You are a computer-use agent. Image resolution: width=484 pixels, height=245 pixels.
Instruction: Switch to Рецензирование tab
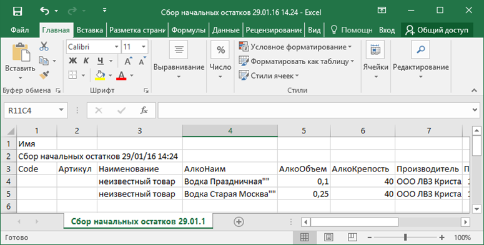click(274, 30)
